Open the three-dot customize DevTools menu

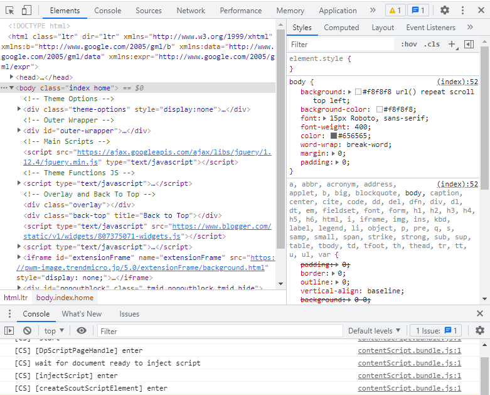coord(462,10)
